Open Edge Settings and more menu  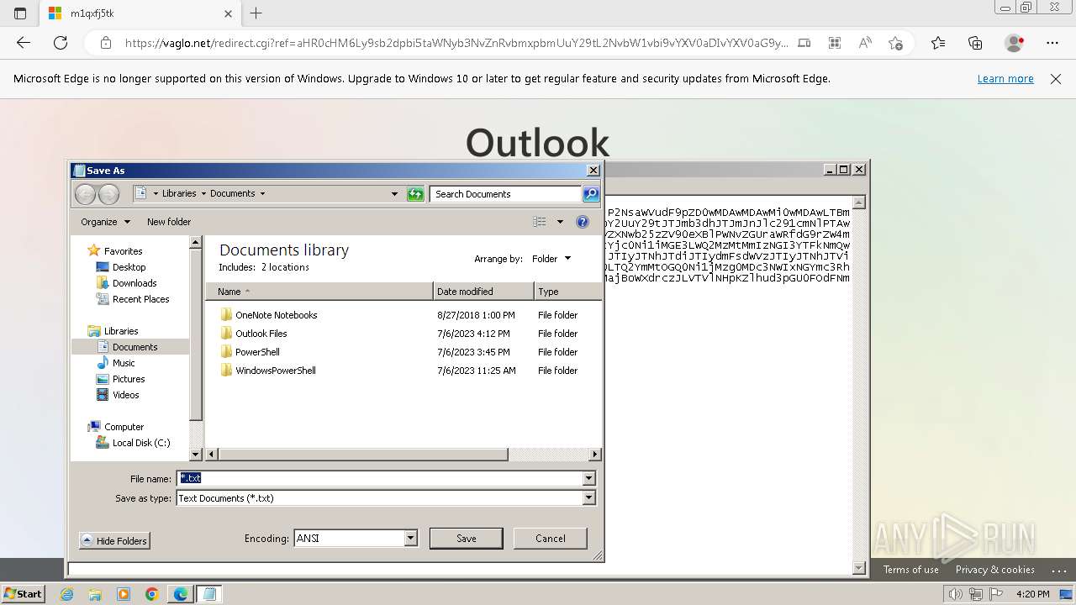pyautogui.click(x=1052, y=43)
